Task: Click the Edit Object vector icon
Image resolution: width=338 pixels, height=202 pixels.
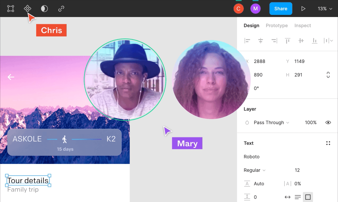Action: (11, 9)
